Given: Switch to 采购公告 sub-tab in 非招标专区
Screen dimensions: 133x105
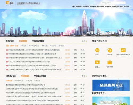Looking at the screenshot, I should click(x=9, y=81).
